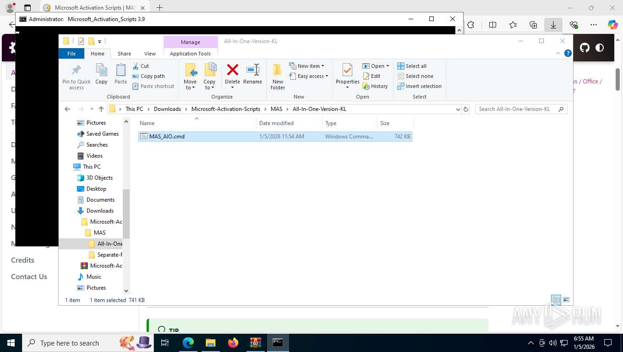Click Select all in ribbon
Image resolution: width=623 pixels, height=352 pixels.
[412, 66]
